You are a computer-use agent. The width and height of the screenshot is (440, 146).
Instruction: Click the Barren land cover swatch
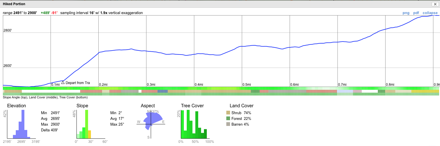[x=228, y=124]
